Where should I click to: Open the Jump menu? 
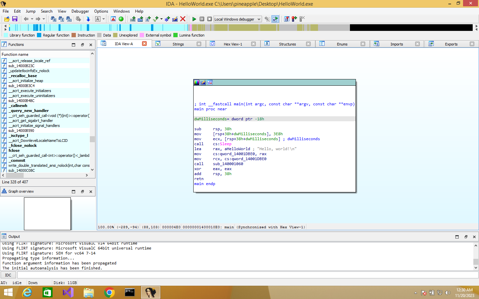31,11
